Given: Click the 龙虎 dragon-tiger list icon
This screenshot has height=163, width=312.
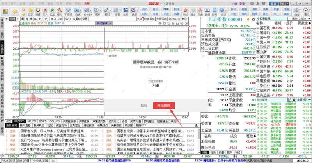Looking at the screenshot, I should 200,12.
